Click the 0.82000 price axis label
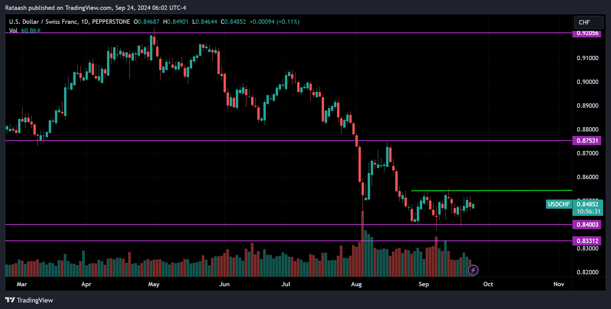611x309 pixels. 587,272
